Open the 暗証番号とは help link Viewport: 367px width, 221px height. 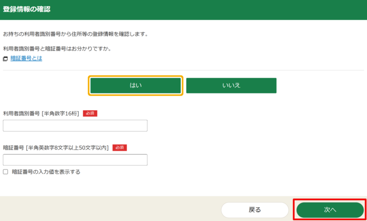coord(26,58)
